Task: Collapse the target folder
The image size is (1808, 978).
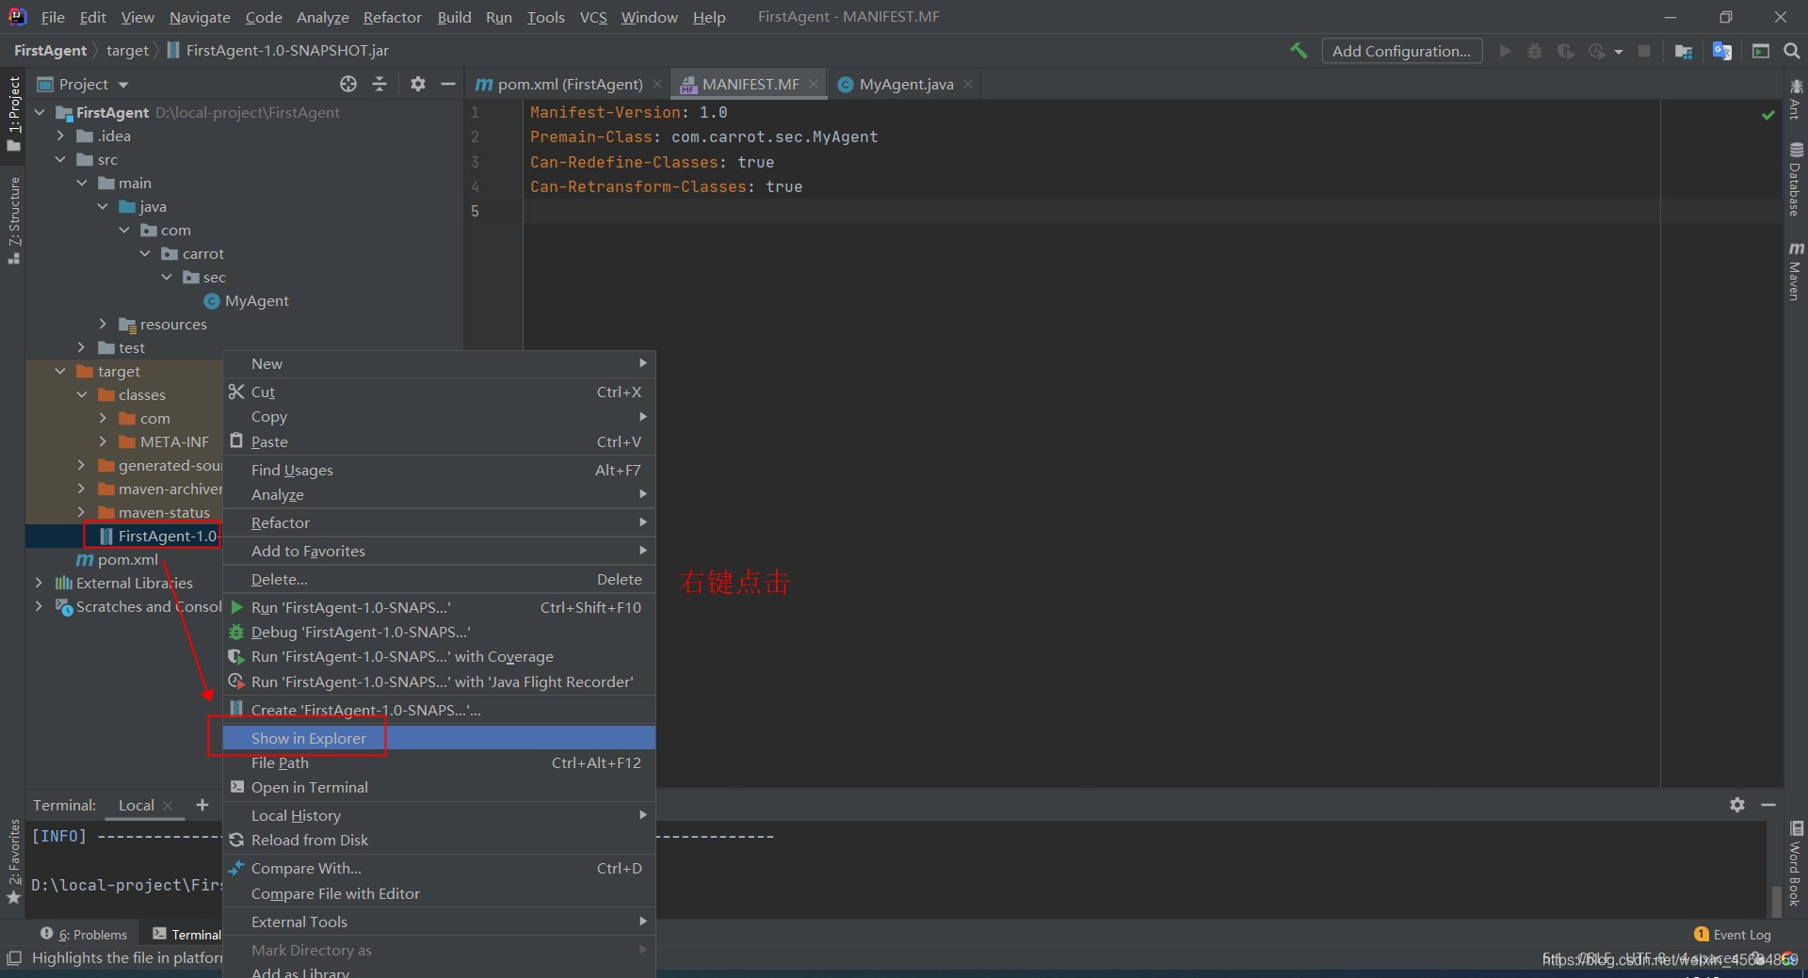Action: 60,371
